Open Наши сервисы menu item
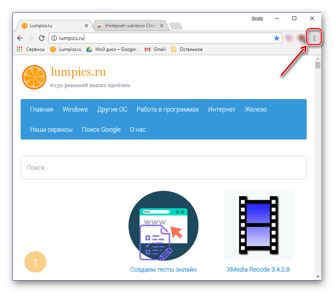 [x=51, y=129]
